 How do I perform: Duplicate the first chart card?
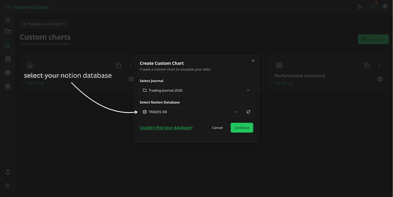118,65
